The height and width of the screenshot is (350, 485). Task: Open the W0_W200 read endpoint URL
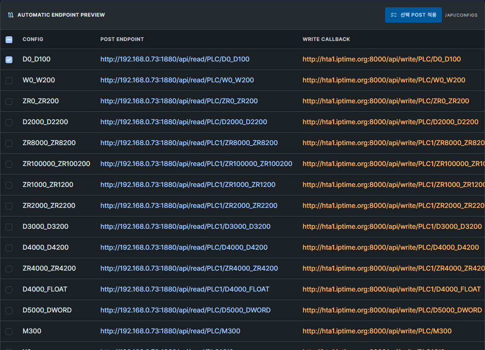click(x=177, y=80)
